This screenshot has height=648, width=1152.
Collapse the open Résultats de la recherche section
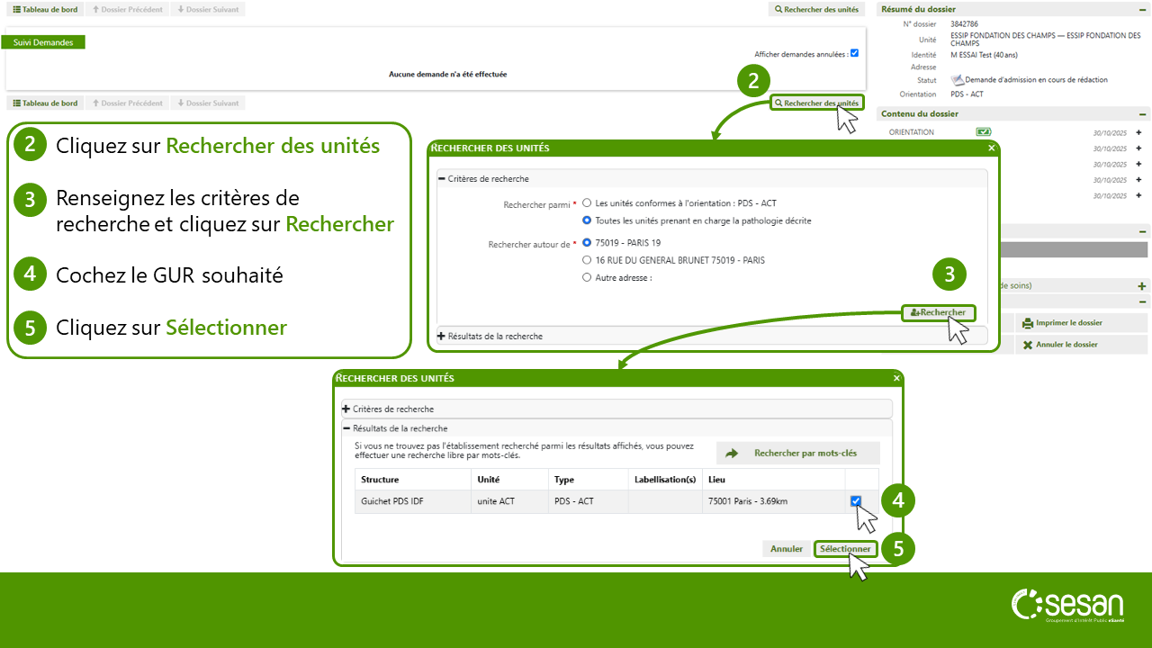(x=346, y=428)
